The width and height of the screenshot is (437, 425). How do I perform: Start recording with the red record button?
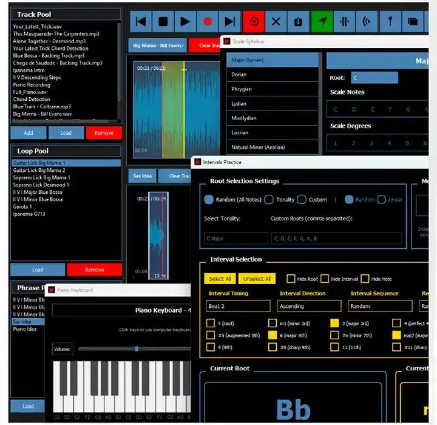[208, 21]
